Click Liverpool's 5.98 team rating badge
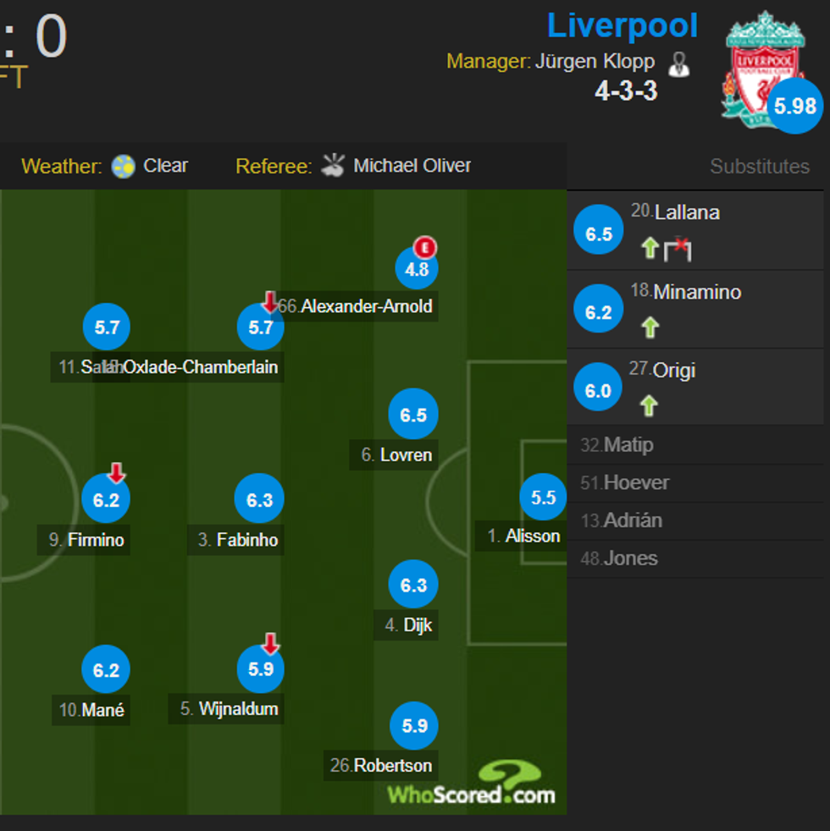Viewport: 830px width, 831px height. [795, 106]
